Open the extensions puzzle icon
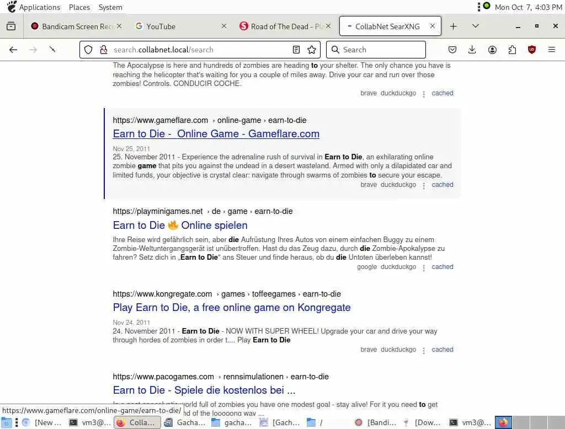The image size is (565, 429). (512, 50)
